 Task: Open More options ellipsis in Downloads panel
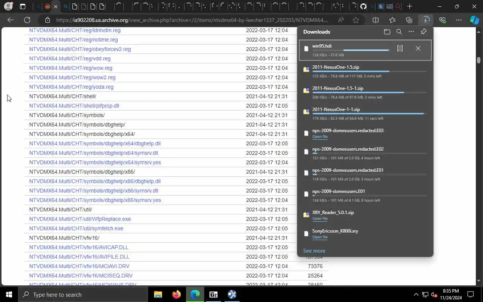[x=411, y=32]
